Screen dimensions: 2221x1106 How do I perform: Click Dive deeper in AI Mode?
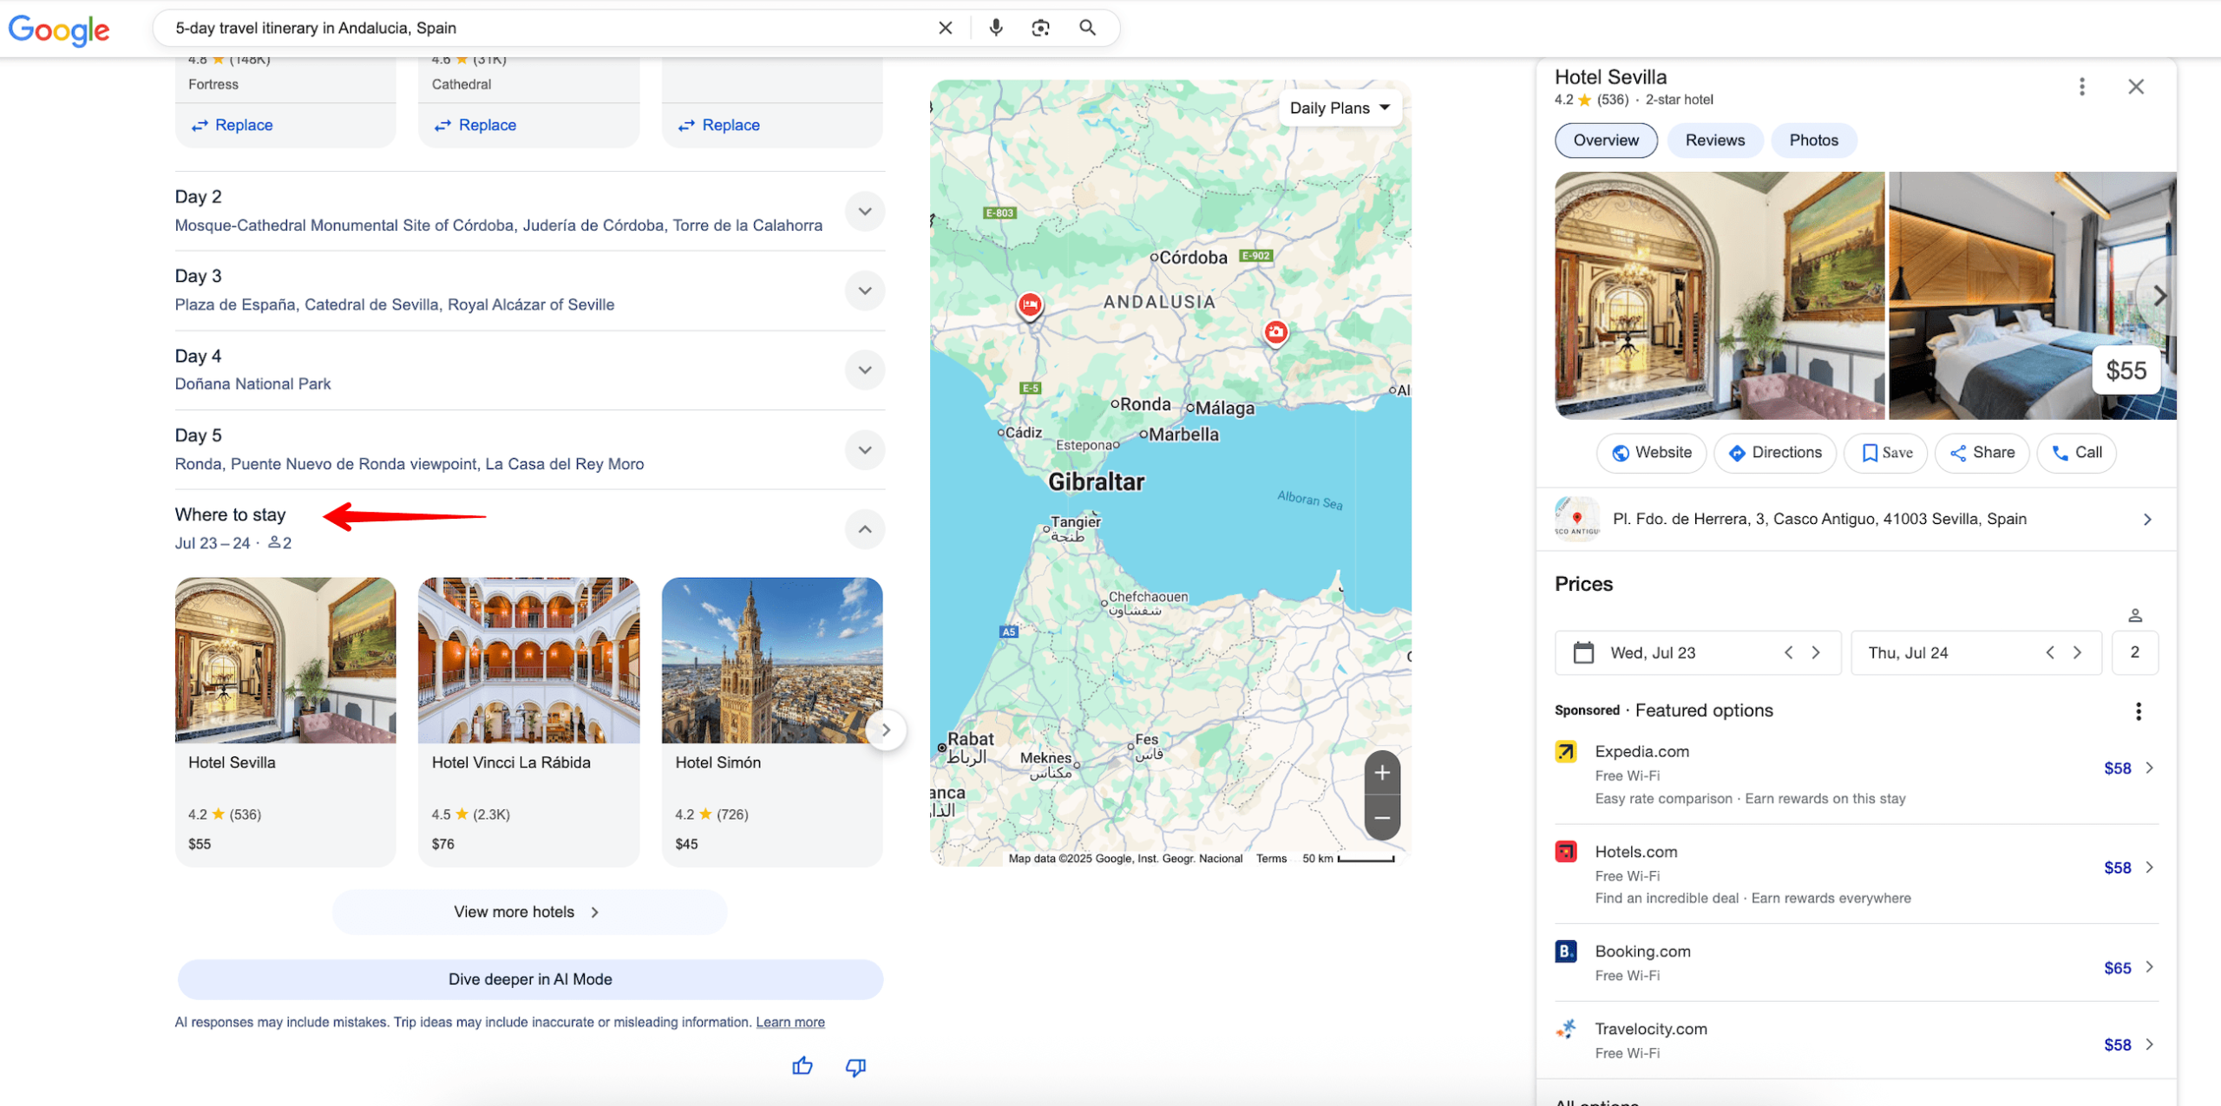click(x=530, y=979)
